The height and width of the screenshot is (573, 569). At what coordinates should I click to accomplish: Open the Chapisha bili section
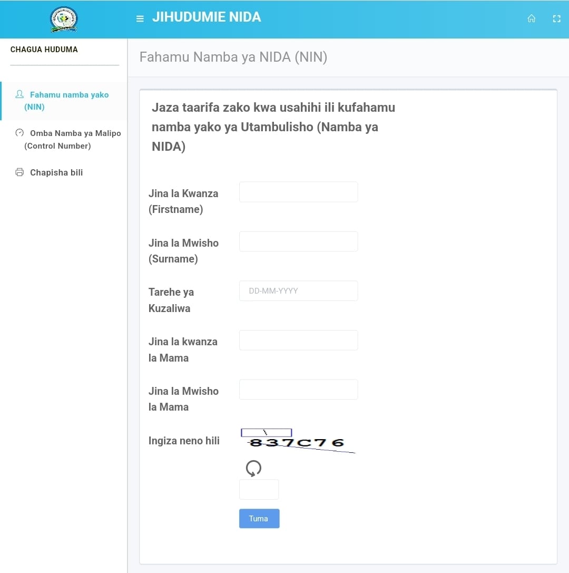click(56, 172)
